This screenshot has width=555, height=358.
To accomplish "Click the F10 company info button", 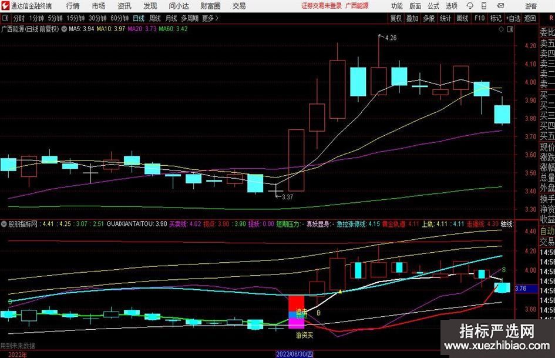I will (x=479, y=18).
